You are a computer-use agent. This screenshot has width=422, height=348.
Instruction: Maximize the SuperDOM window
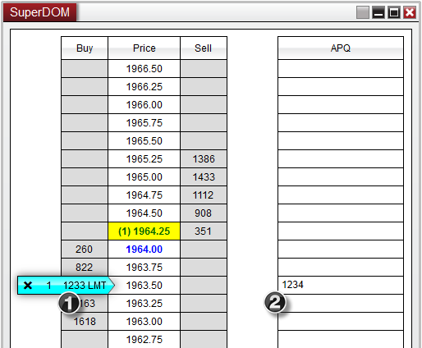pyautogui.click(x=394, y=12)
